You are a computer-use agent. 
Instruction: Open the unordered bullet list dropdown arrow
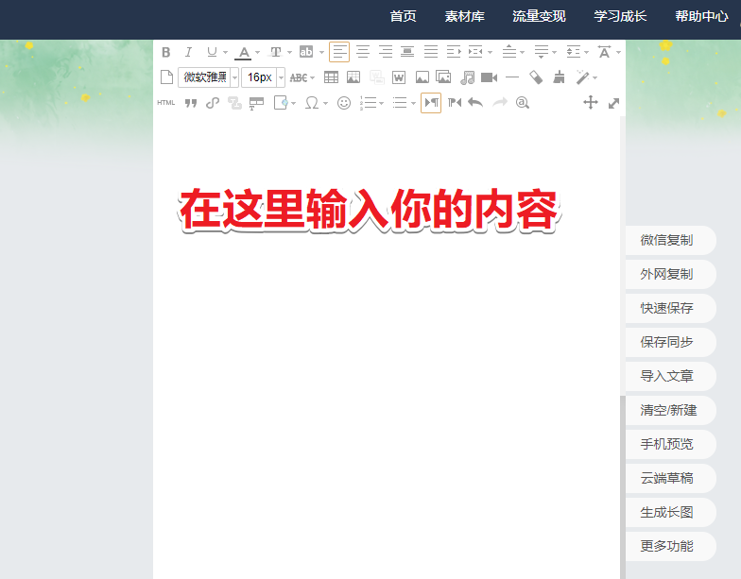pos(414,103)
